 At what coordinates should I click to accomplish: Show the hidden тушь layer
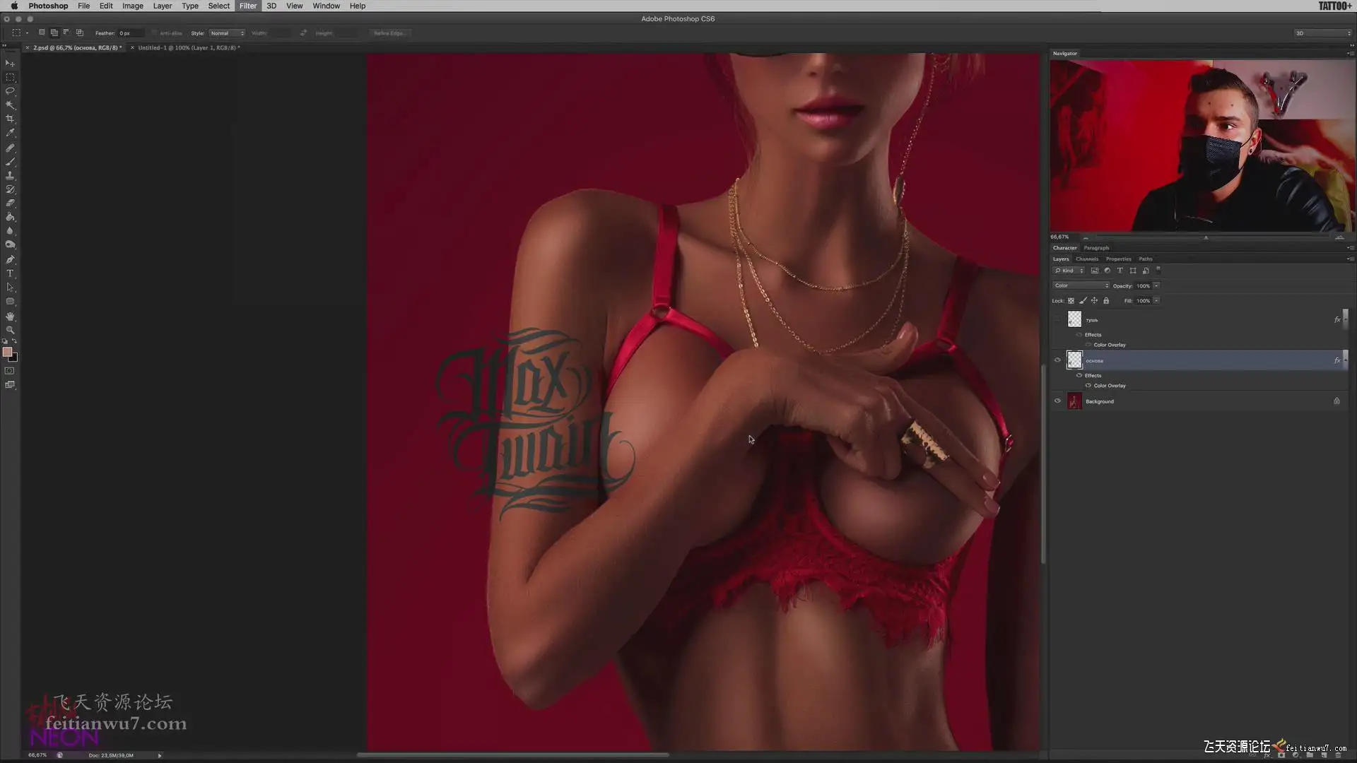click(1057, 320)
